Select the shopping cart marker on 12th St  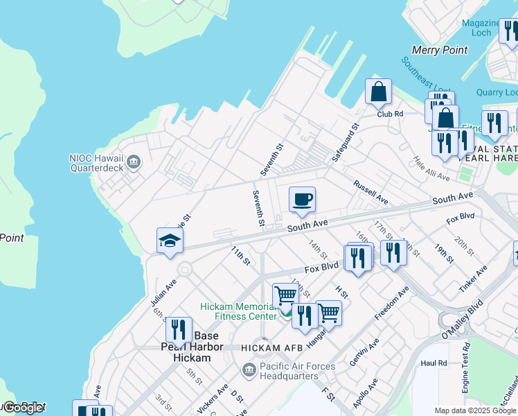pos(285,295)
